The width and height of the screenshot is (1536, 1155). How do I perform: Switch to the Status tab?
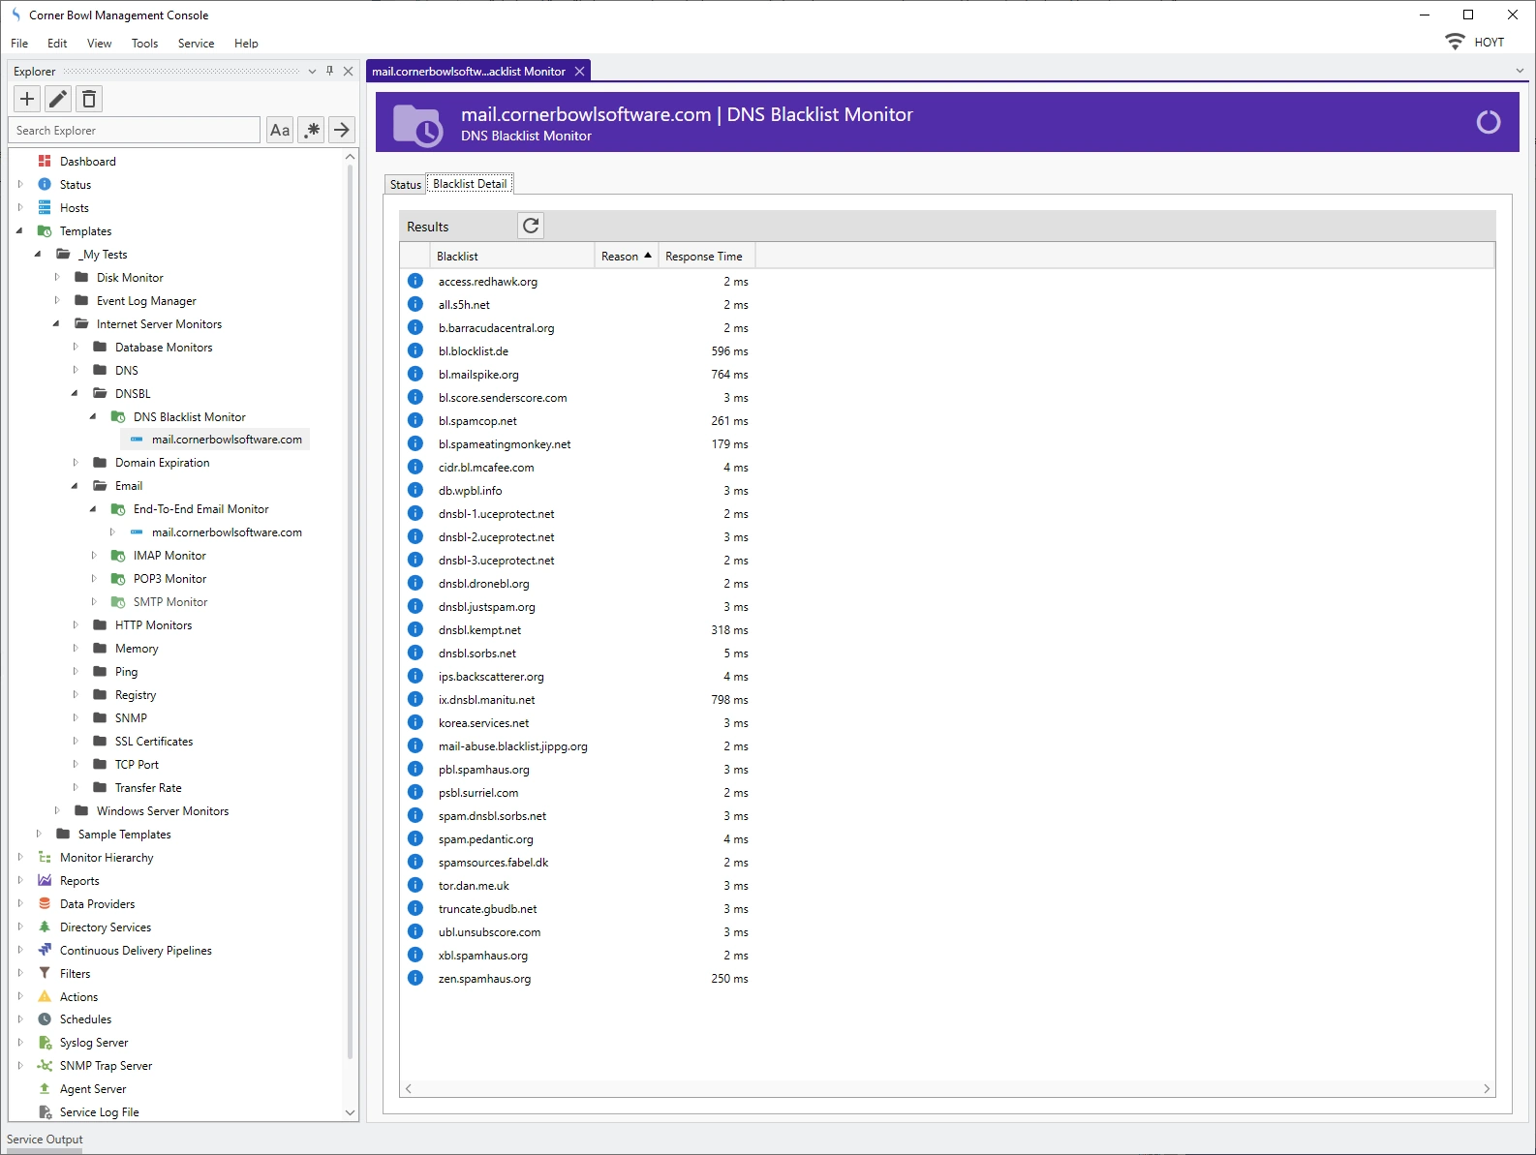[405, 184]
